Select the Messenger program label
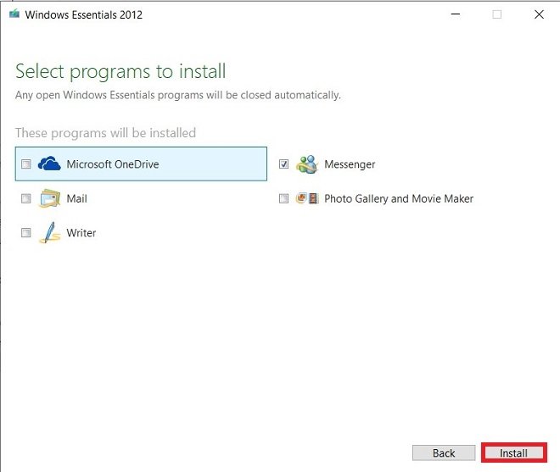 pos(350,164)
